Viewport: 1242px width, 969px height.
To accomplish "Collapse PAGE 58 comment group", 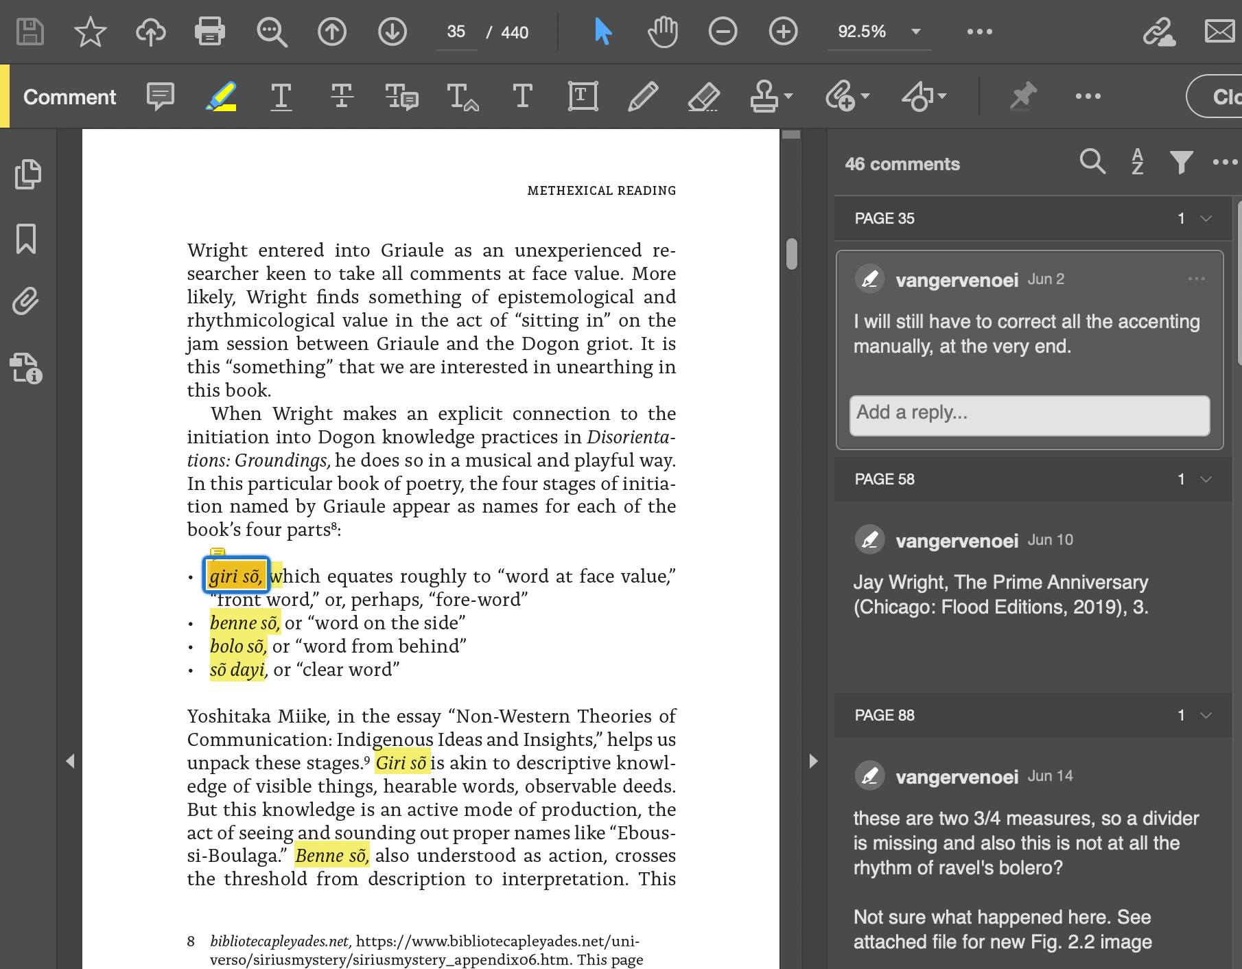I will coord(1206,479).
